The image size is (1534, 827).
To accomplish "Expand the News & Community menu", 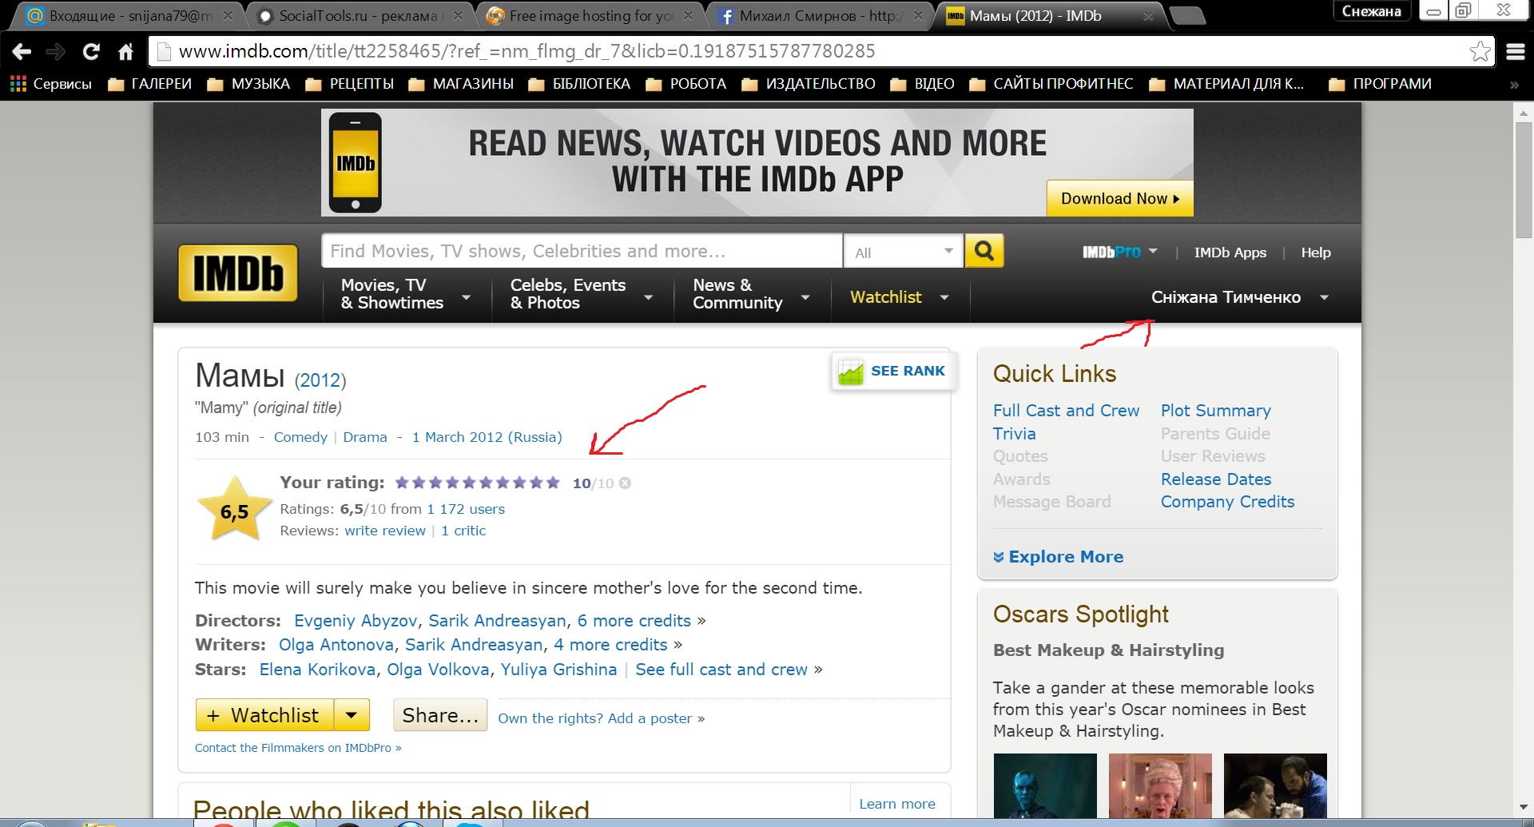I will point(752,295).
